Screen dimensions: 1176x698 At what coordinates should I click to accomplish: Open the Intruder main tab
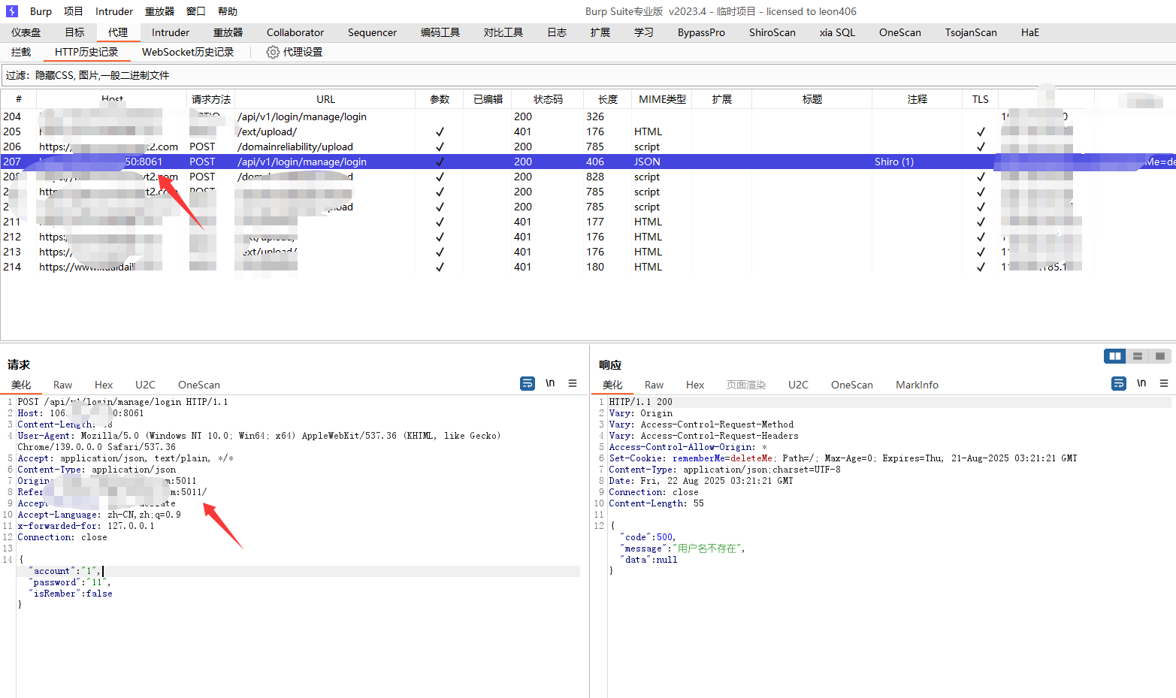(x=171, y=32)
